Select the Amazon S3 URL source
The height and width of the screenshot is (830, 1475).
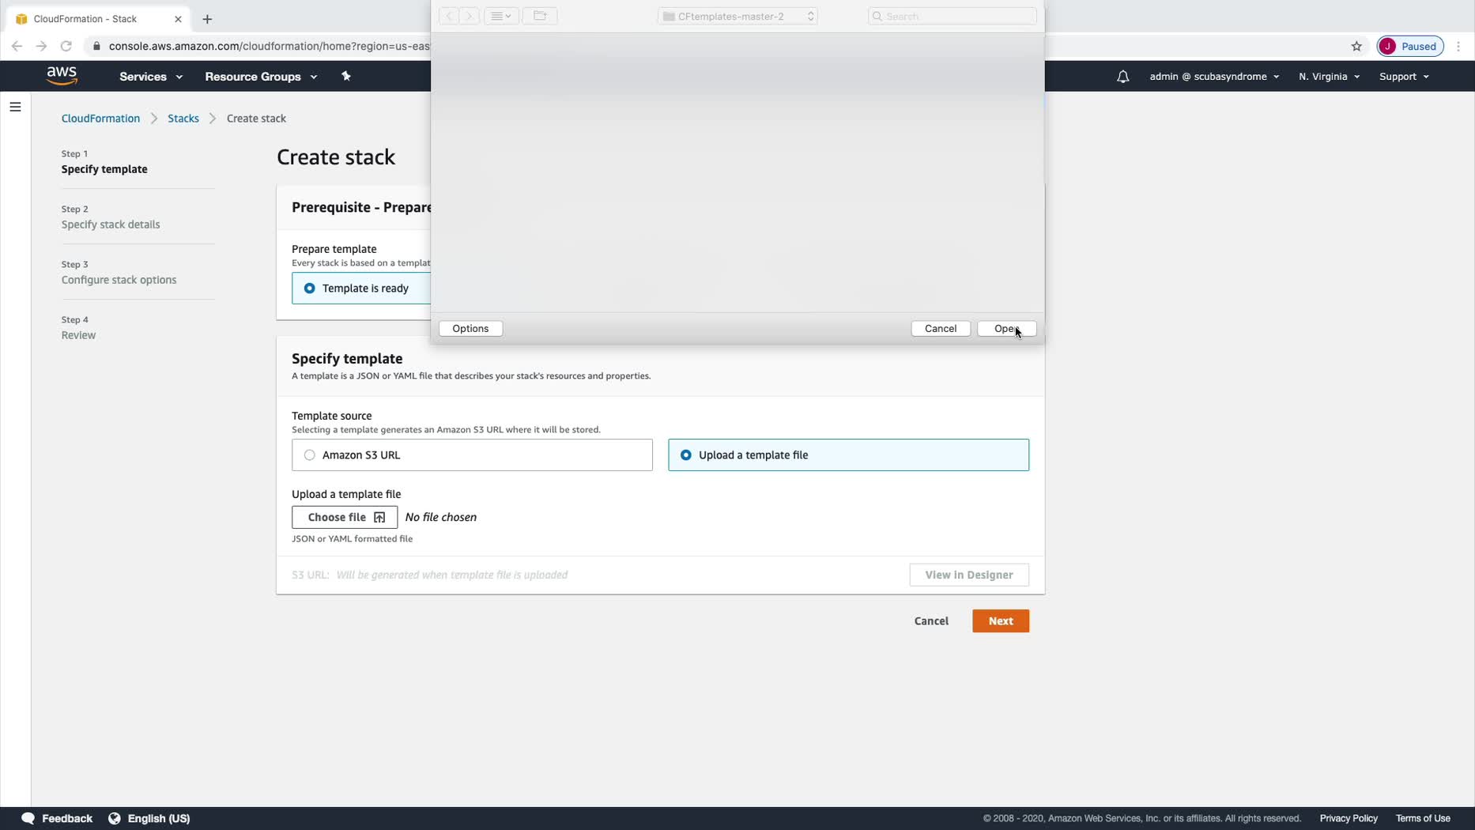pyautogui.click(x=472, y=455)
